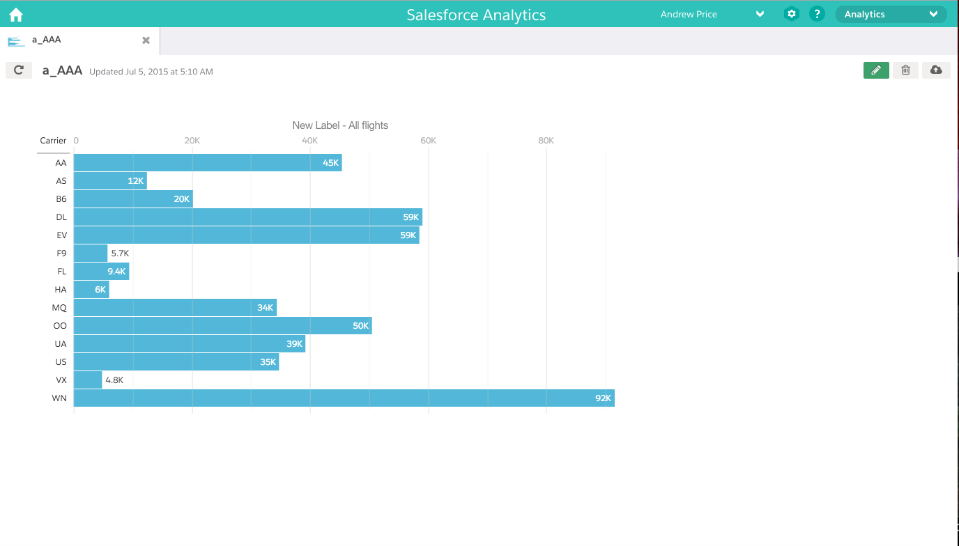Click the VX carrier label
The image size is (959, 546).
[x=61, y=380]
